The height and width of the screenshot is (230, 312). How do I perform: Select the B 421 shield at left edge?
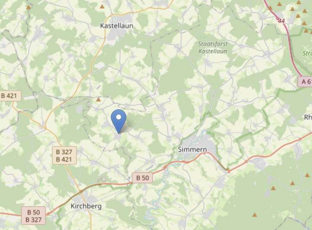click(x=10, y=96)
